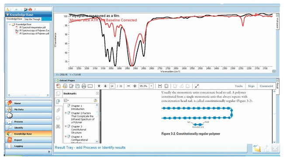The height and width of the screenshot is (160, 284).
Task: Select the Knowledge Base tab
Action: click(14, 19)
